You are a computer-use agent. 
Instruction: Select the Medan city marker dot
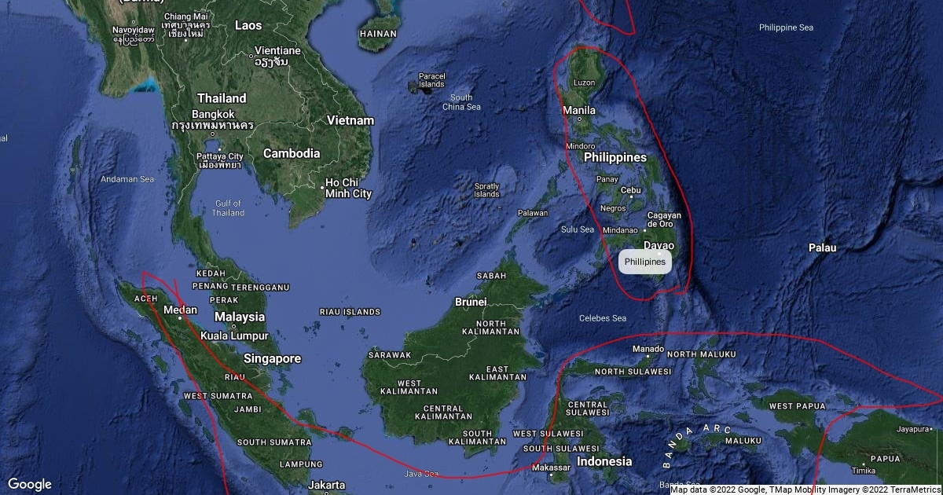pos(180,318)
